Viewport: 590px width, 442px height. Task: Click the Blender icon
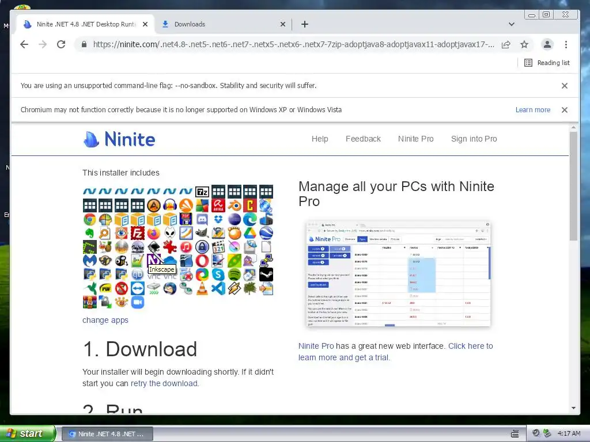(x=234, y=205)
